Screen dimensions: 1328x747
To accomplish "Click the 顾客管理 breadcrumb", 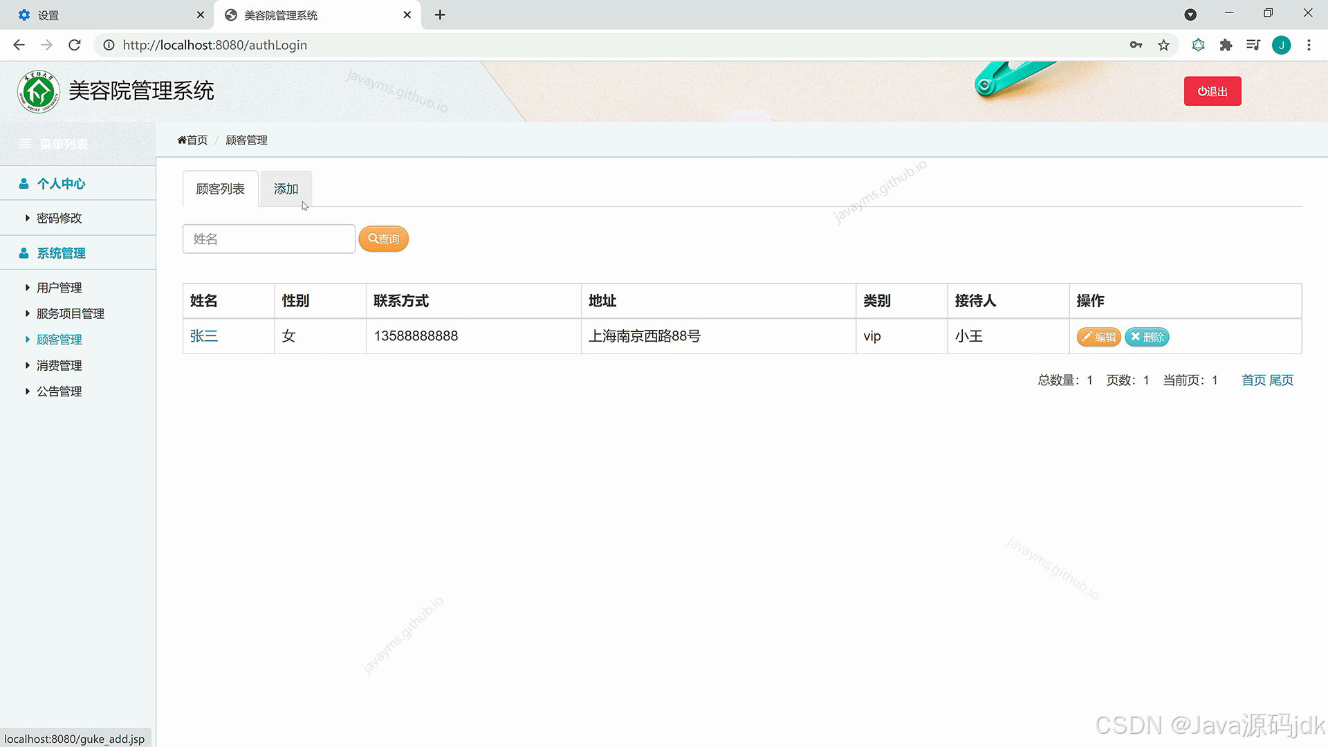I will [246, 140].
